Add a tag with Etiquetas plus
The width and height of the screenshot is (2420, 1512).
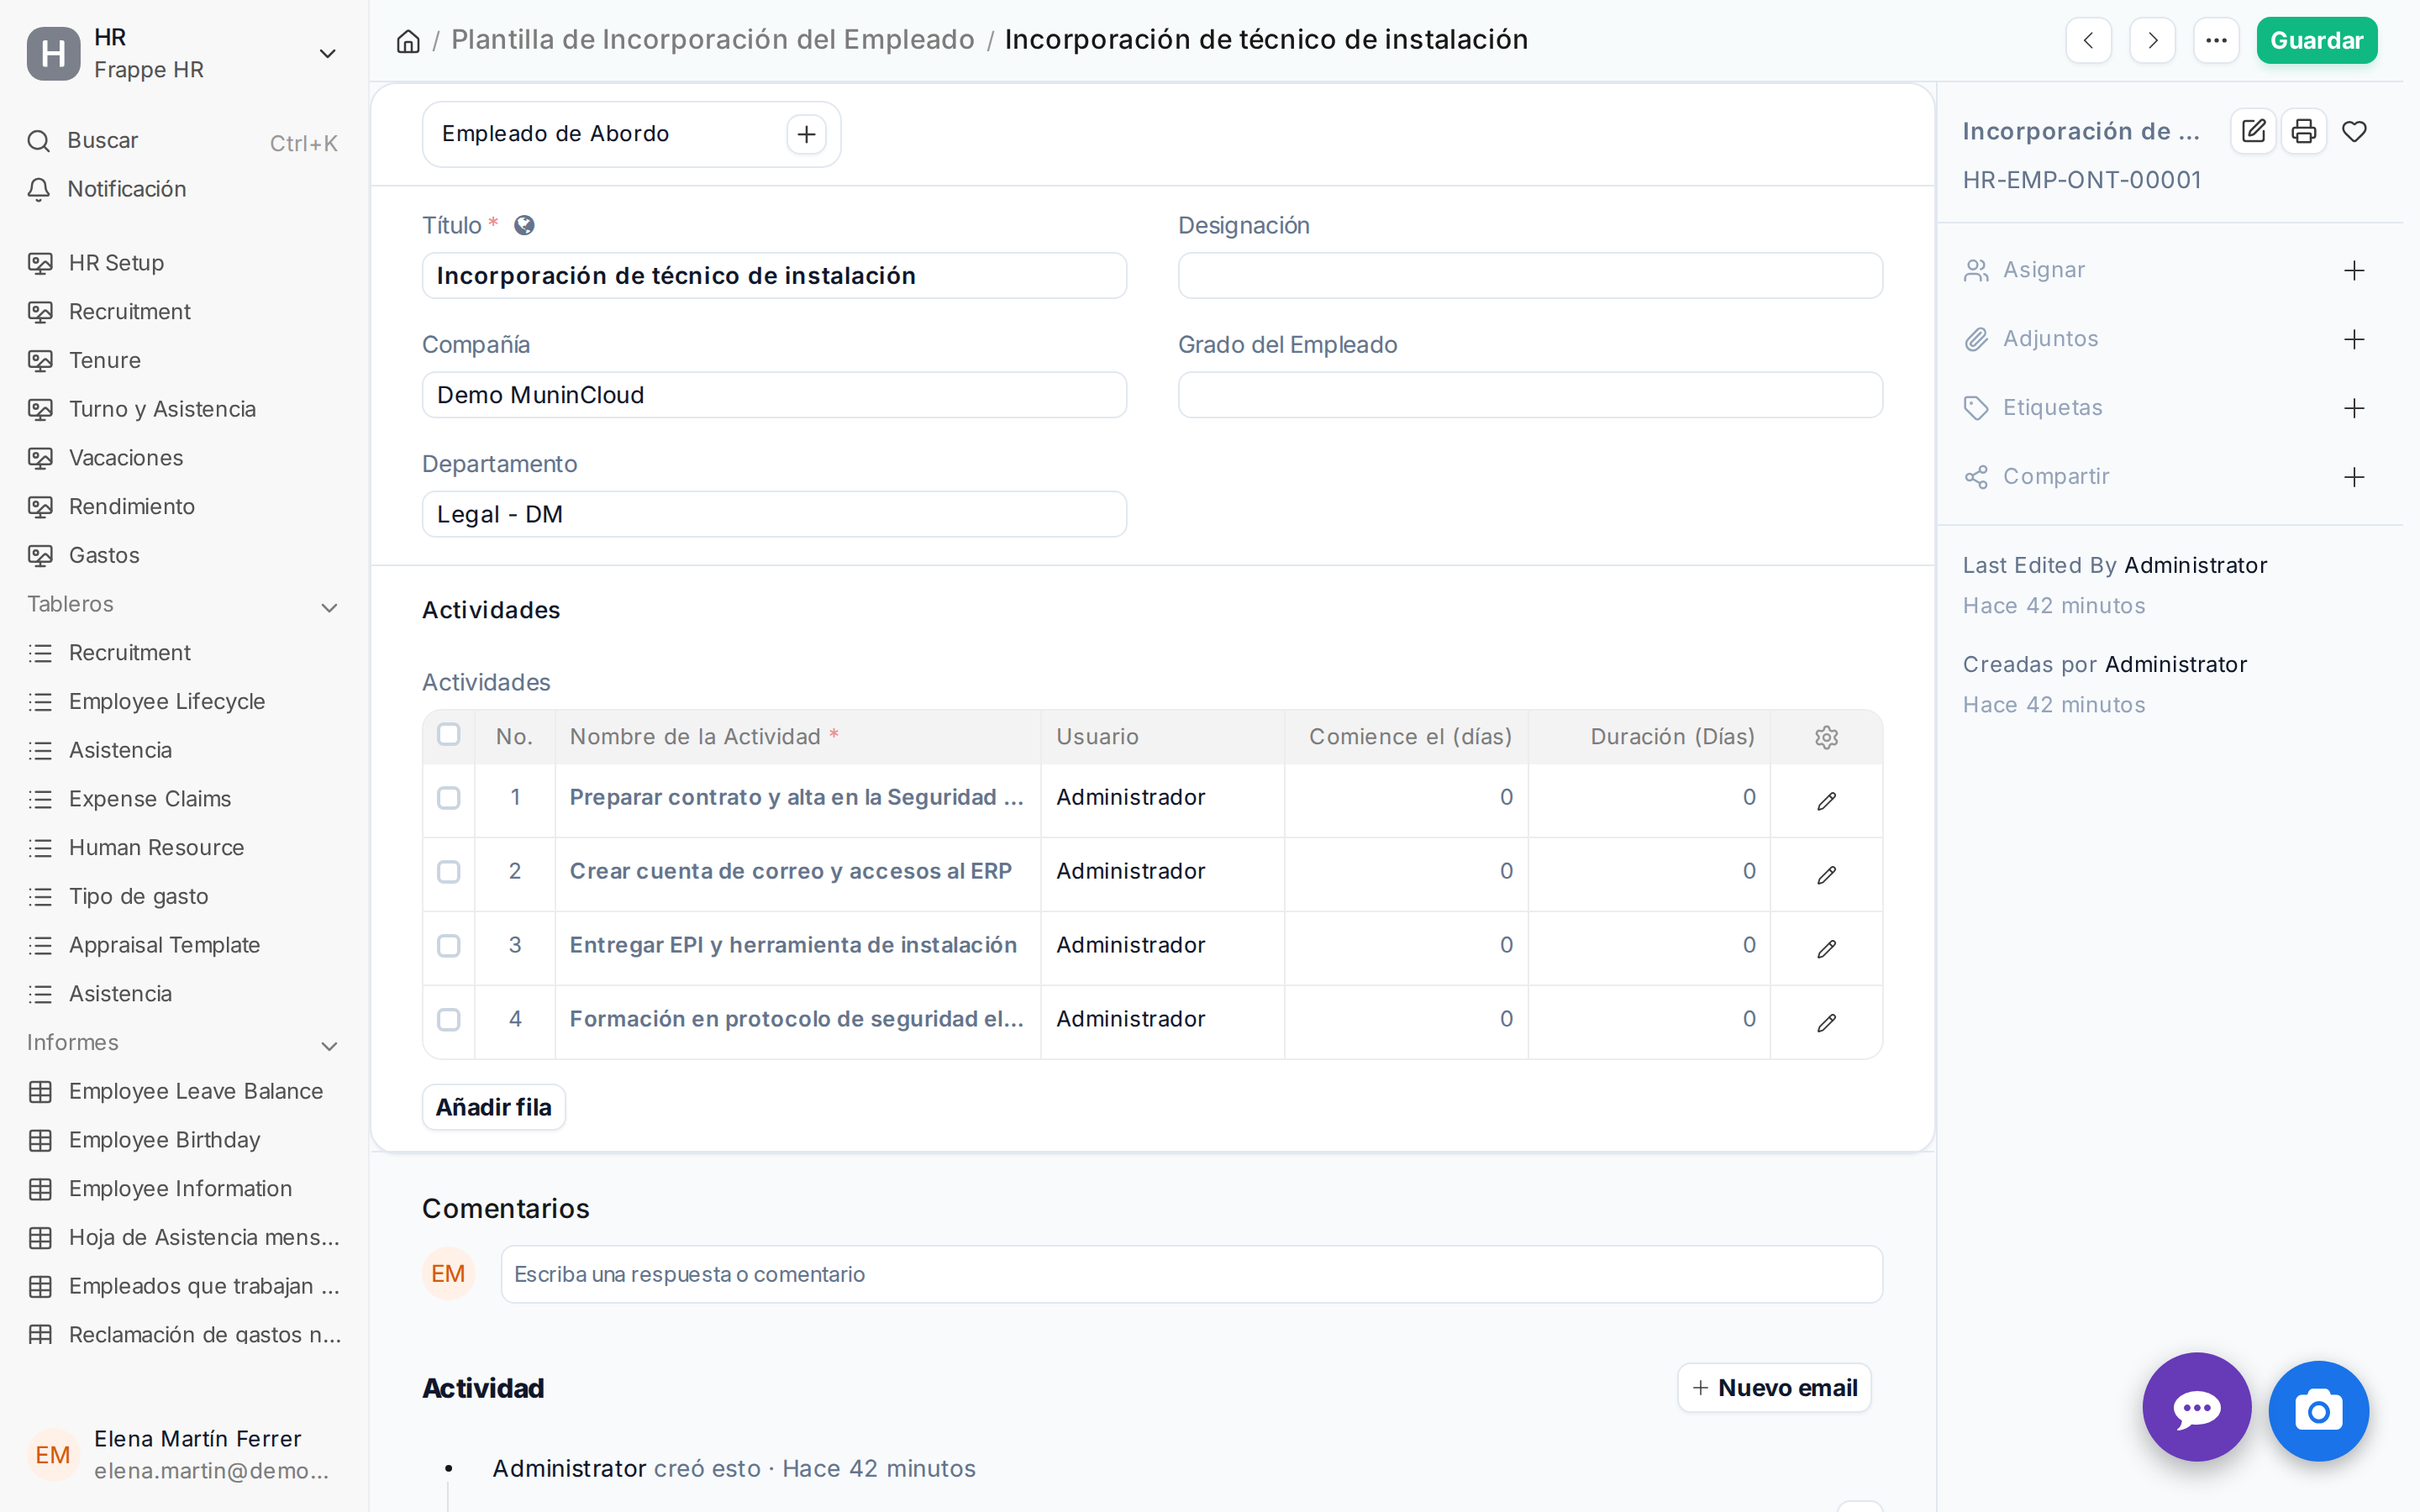pyautogui.click(x=2354, y=408)
